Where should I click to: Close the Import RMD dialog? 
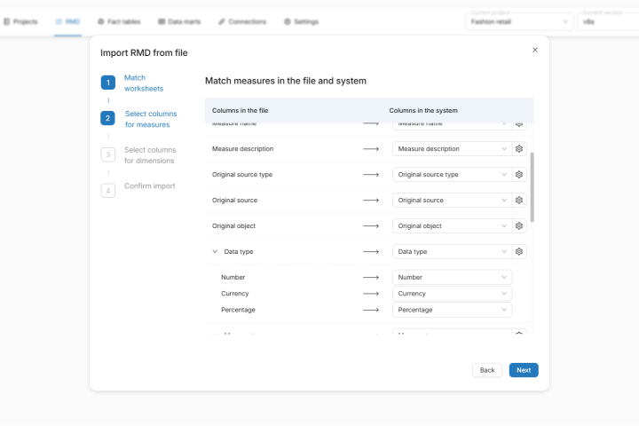pos(535,51)
